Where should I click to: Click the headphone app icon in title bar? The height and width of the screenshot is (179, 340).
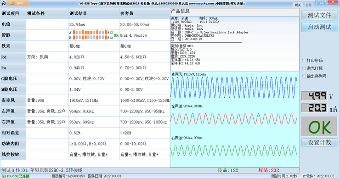tap(4, 3)
